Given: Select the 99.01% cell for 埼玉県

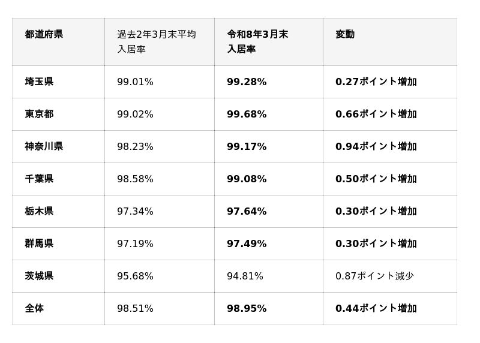Looking at the screenshot, I should (135, 82).
